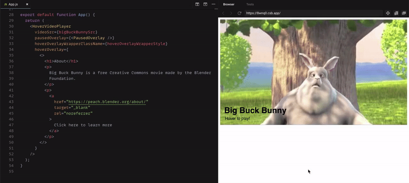
Task: Click the split editor layout icon
Action: (197, 4)
